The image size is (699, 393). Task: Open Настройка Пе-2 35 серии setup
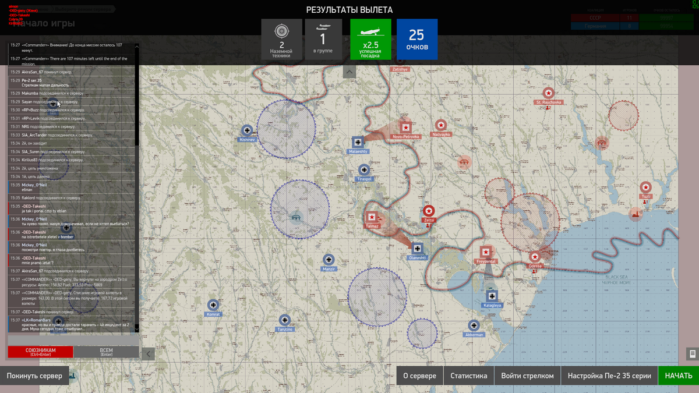coord(609,376)
